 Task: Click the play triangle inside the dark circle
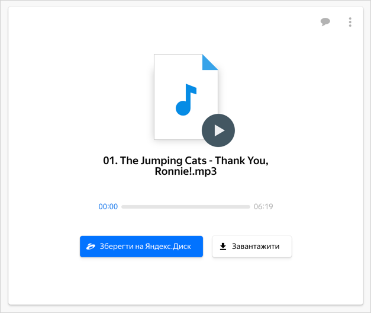[x=220, y=130]
